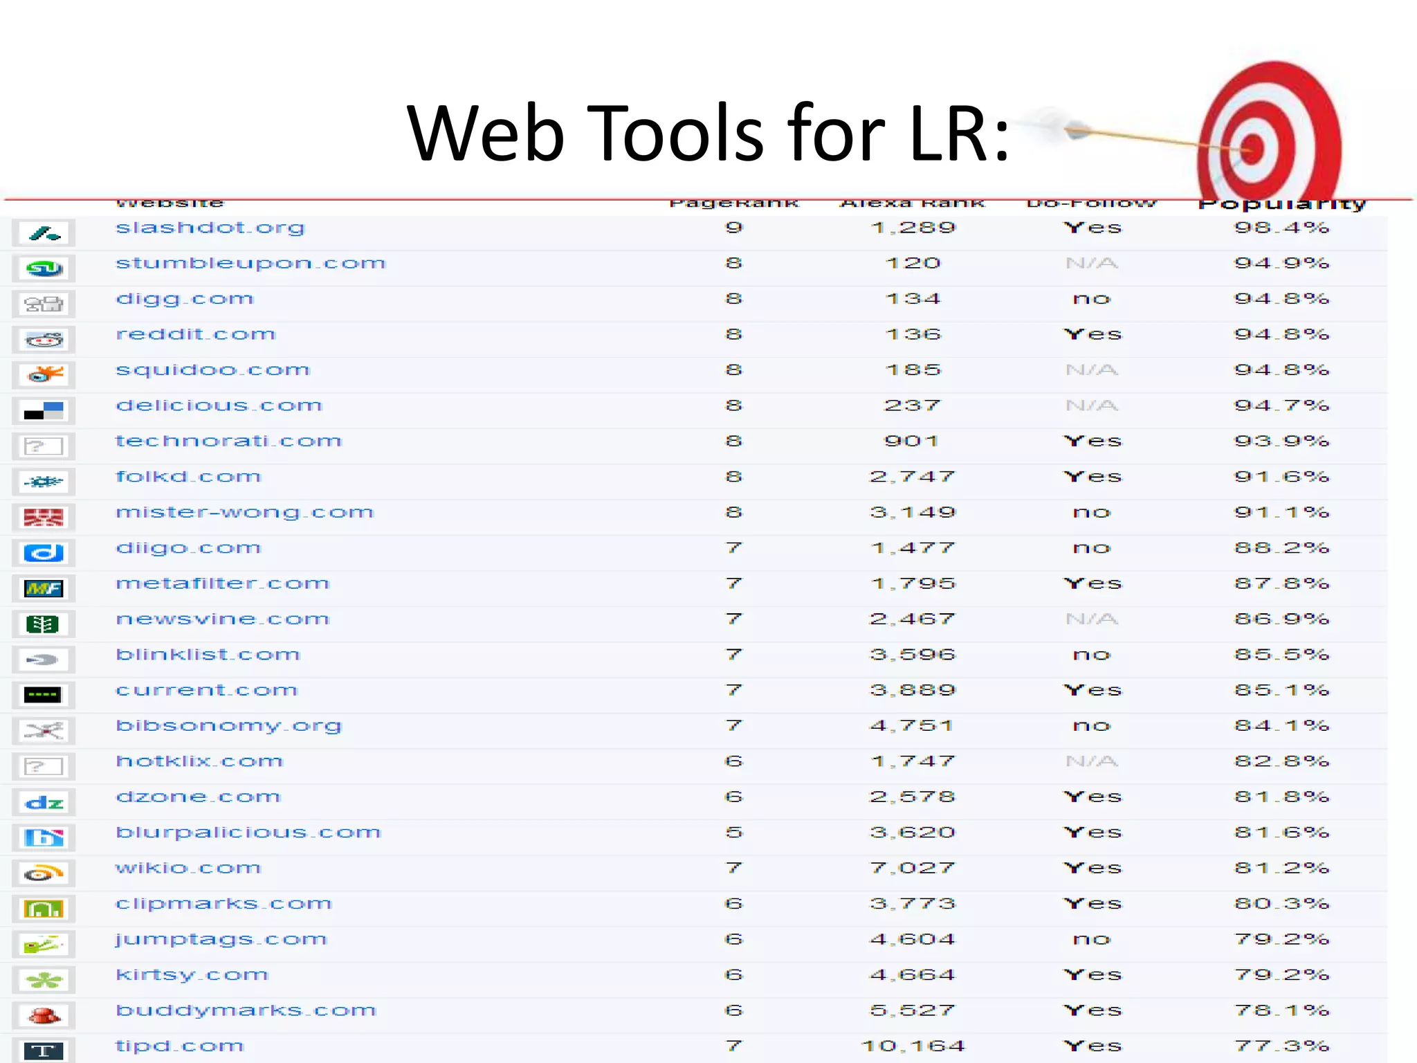The image size is (1417, 1063).
Task: Open the blinklist.com link
Action: coord(208,655)
